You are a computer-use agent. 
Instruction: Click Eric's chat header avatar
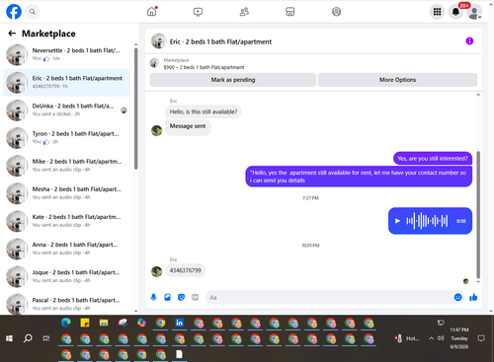159,41
